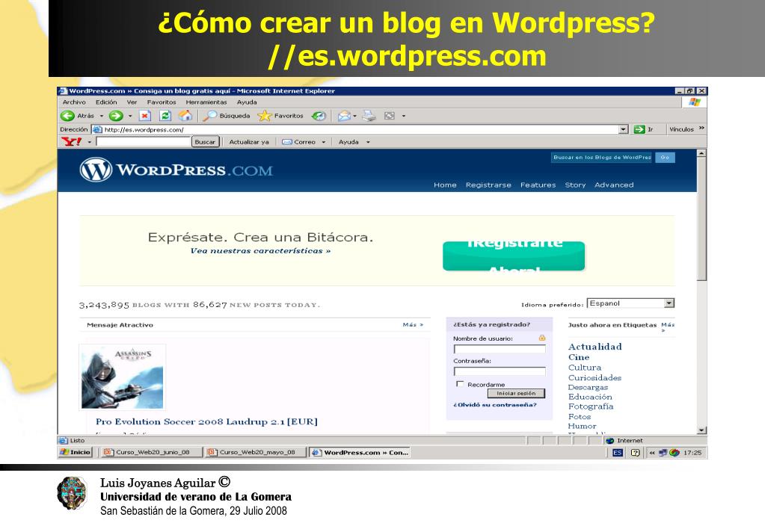Viewport: 765px width, 529px height.
Task: Click the Print icon in toolbar
Action: [369, 116]
